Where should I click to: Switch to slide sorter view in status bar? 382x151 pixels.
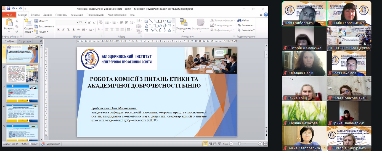pos(211,144)
